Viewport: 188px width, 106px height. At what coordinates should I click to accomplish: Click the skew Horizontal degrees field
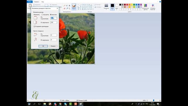(x=54, y=35)
